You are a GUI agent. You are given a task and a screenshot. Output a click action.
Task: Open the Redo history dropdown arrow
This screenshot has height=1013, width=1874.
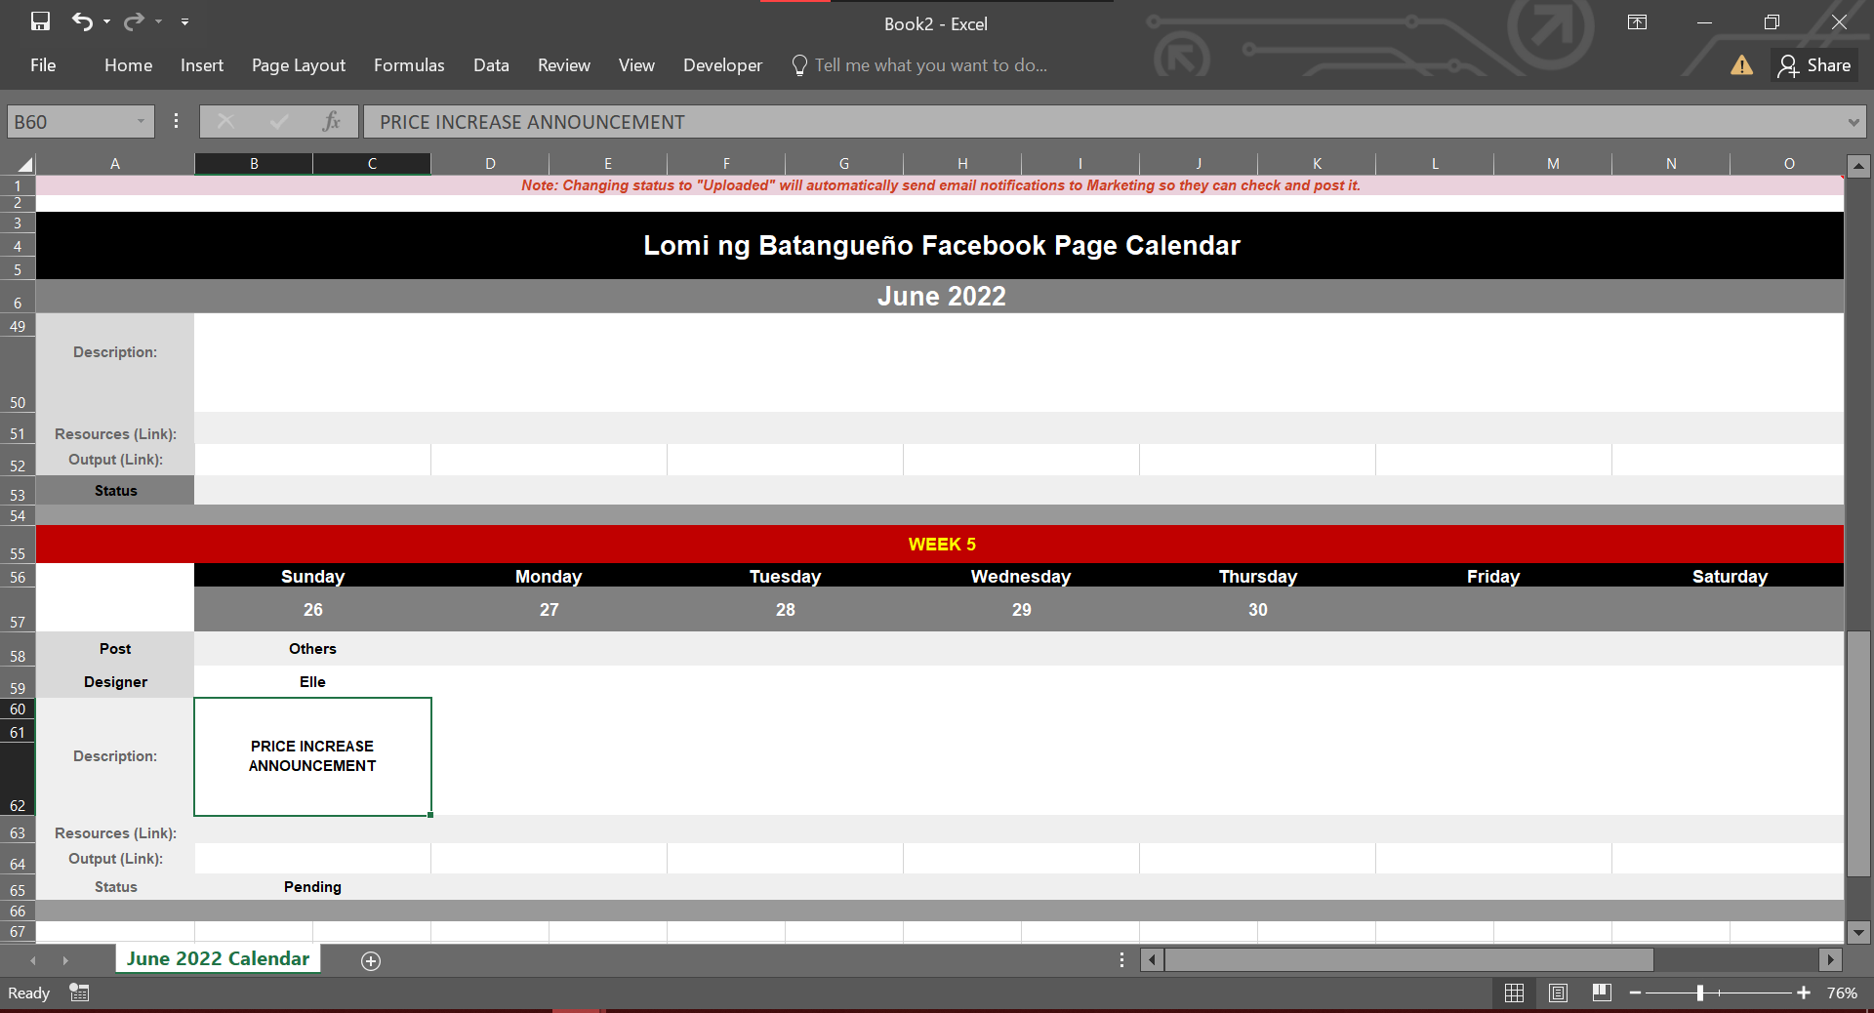coord(158,21)
